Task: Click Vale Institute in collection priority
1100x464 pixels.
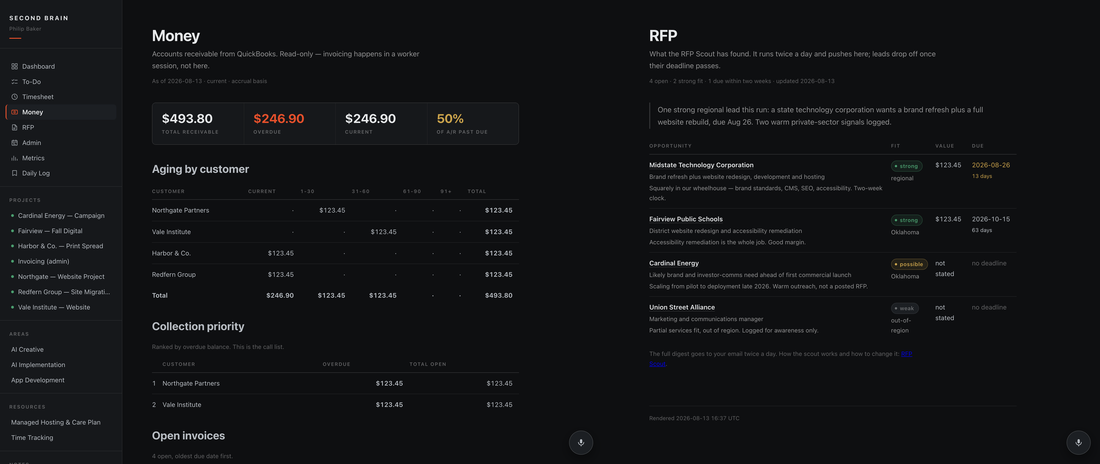Action: (181, 405)
